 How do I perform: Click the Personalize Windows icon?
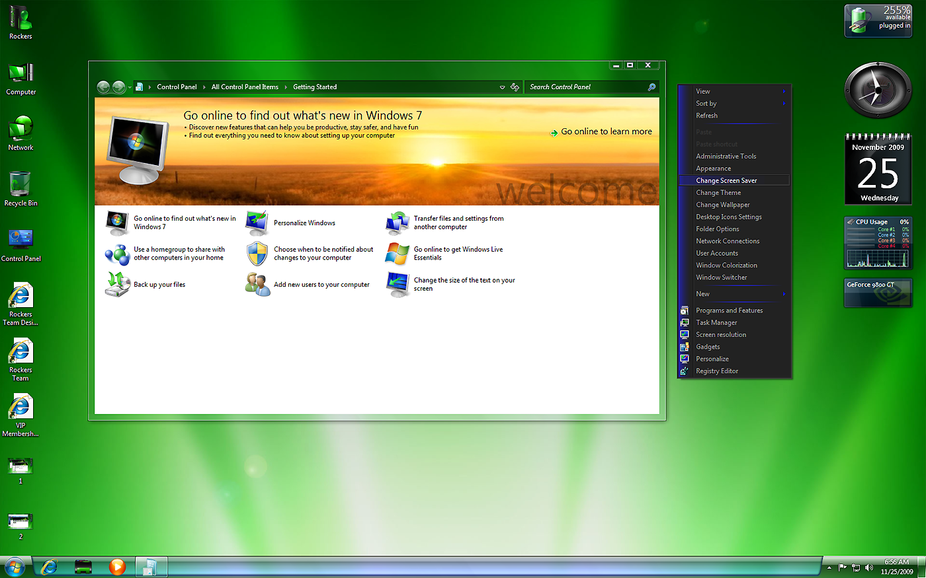(x=257, y=223)
